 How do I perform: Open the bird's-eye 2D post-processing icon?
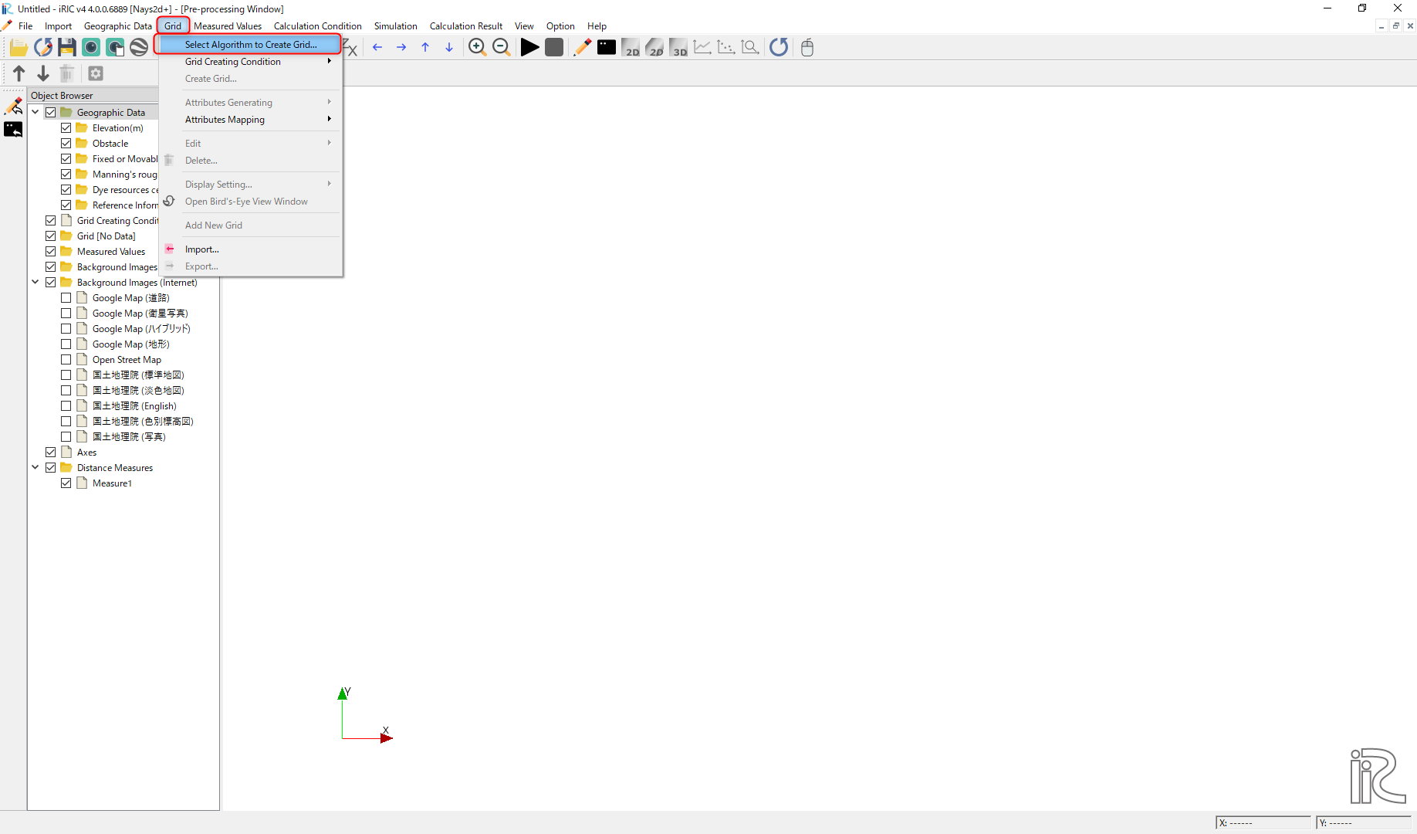click(x=654, y=48)
